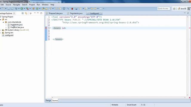Switch to the PrepareCake.java tab
Screen dimensions: 191x107
coord(54,13)
